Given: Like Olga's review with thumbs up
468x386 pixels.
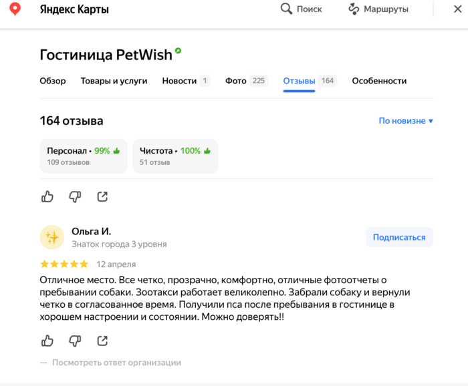Looking at the screenshot, I should coord(47,341).
